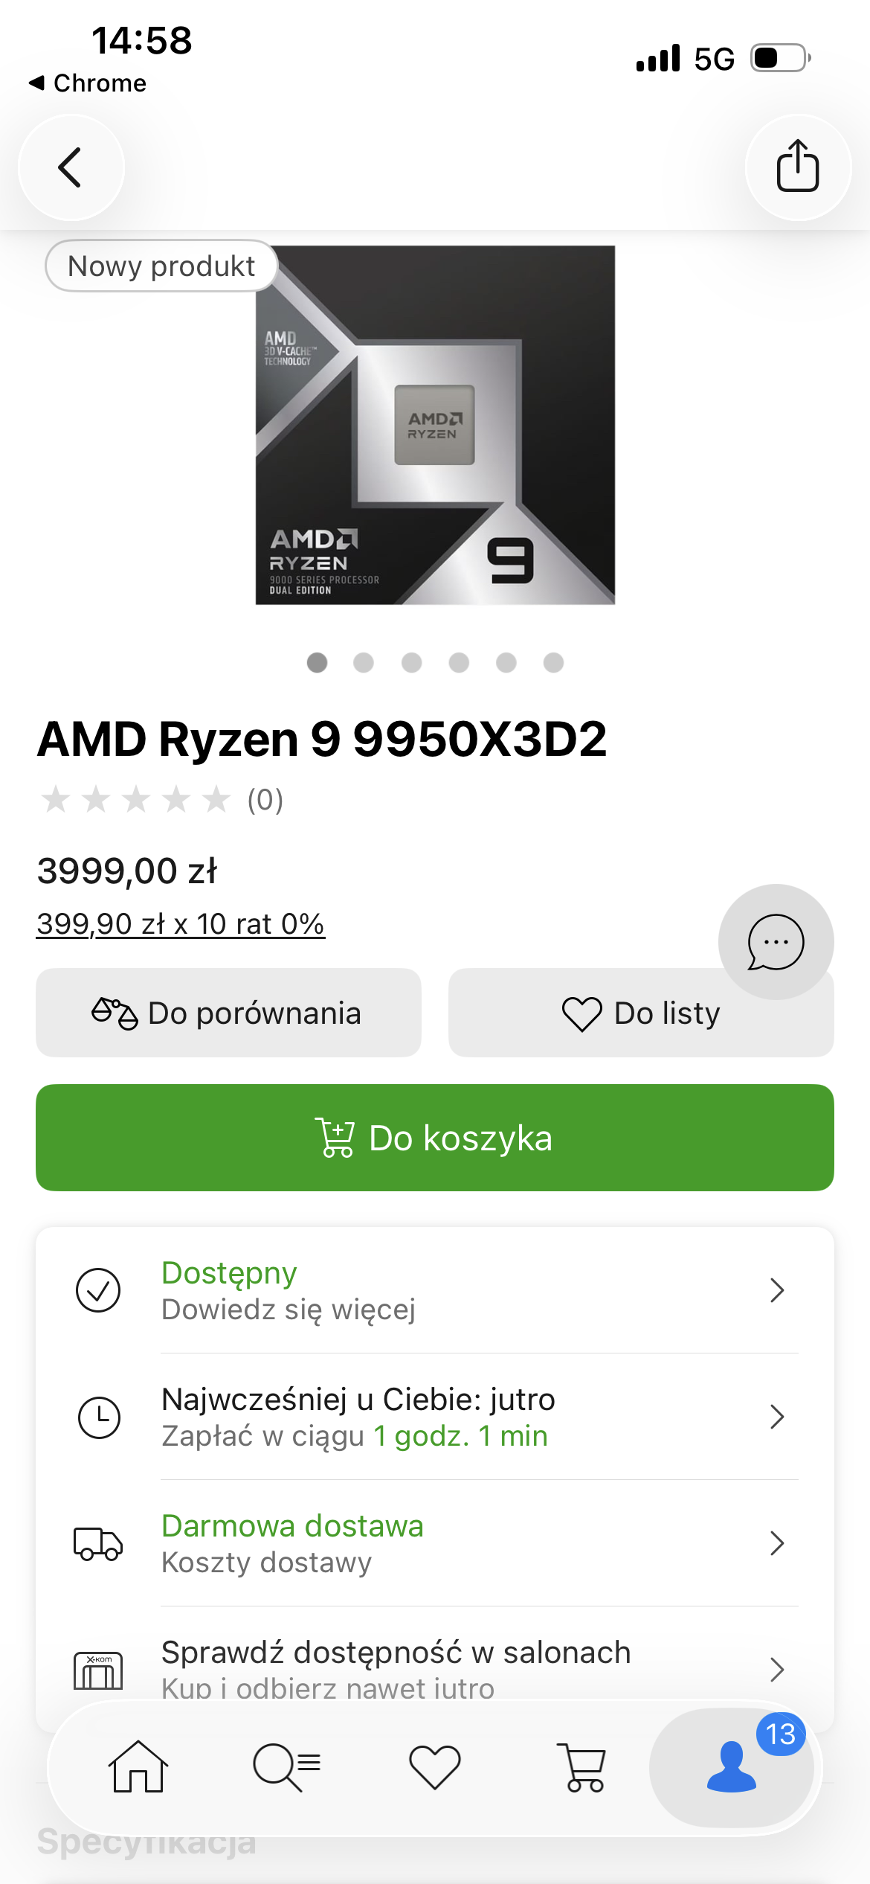Viewport: 870px width, 1884px height.
Task: Expand the Darmowa dostawa shipping costs row
Action: 434,1543
